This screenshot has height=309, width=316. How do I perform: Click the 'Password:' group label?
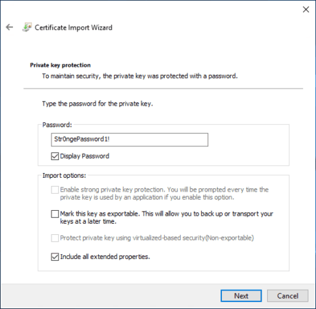[57, 125]
